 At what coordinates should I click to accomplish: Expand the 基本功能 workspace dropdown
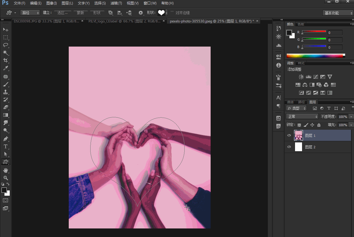(x=338, y=13)
